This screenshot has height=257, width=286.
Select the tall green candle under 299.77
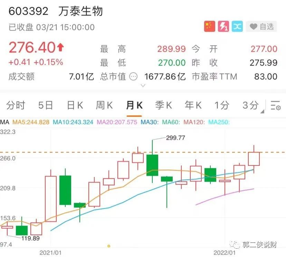pyautogui.click(x=152, y=165)
